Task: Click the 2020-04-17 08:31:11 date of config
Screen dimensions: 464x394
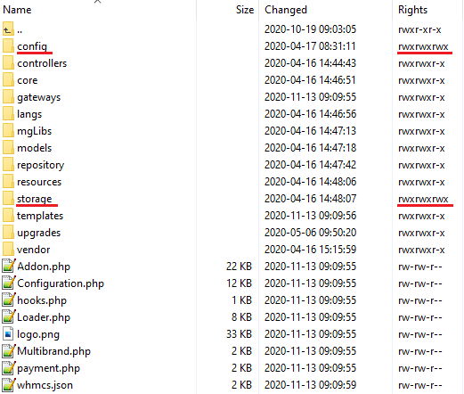Action: 310,46
